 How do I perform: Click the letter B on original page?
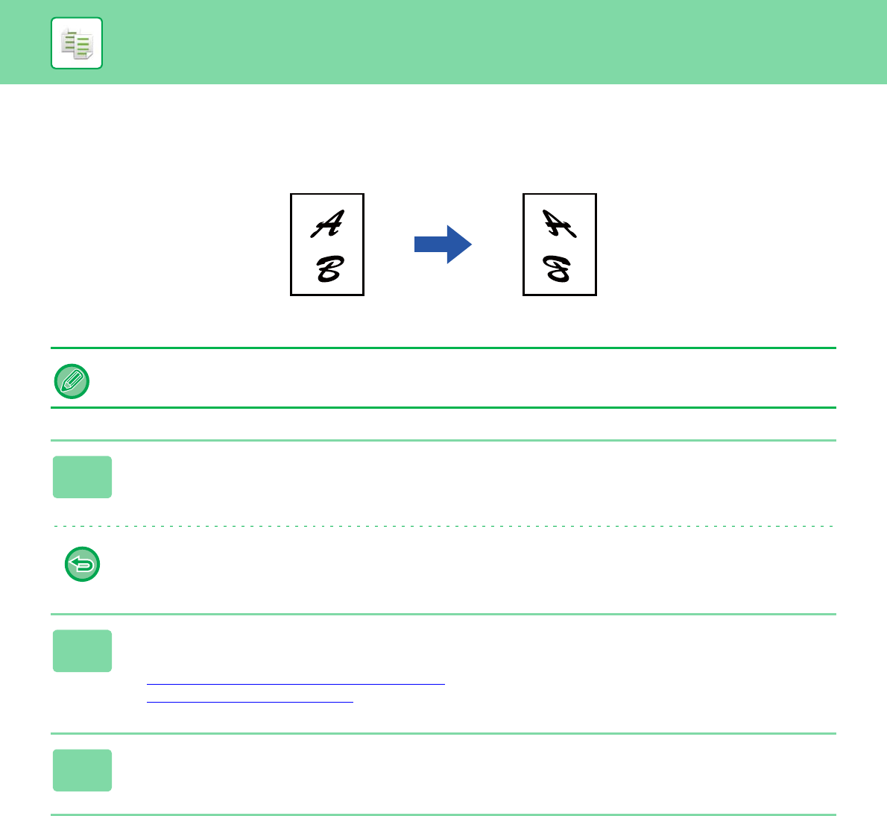coord(328,269)
